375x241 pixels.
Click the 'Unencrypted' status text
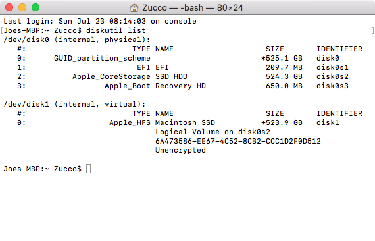point(180,151)
